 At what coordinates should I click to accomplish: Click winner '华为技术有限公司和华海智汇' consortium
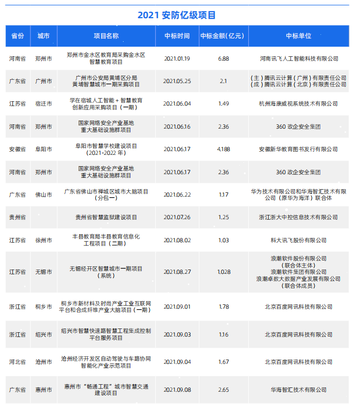299,195
